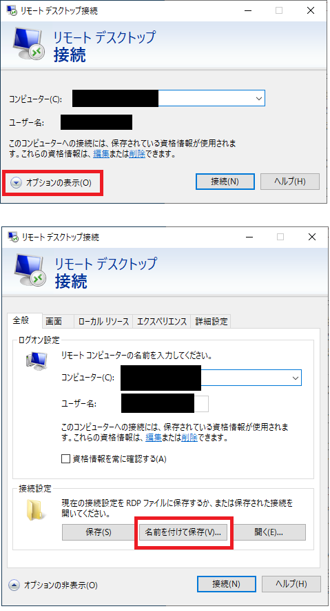The image size is (330, 611).
Task: Click the Remote Desktop icon in lower header
Action: 31,271
